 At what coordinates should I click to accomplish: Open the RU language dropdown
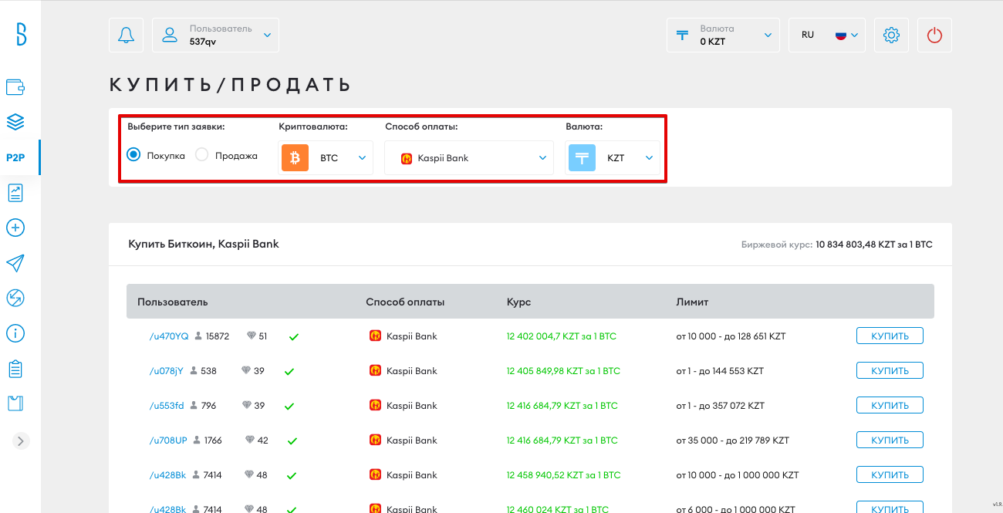pyautogui.click(x=827, y=35)
